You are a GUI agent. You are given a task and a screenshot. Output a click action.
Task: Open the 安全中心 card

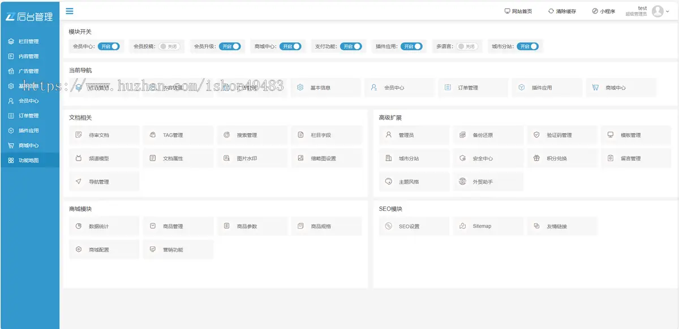coord(488,158)
